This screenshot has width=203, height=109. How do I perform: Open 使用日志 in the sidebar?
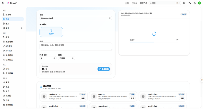coord(13,55)
